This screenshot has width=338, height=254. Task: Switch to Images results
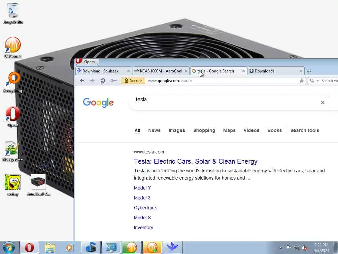click(177, 130)
